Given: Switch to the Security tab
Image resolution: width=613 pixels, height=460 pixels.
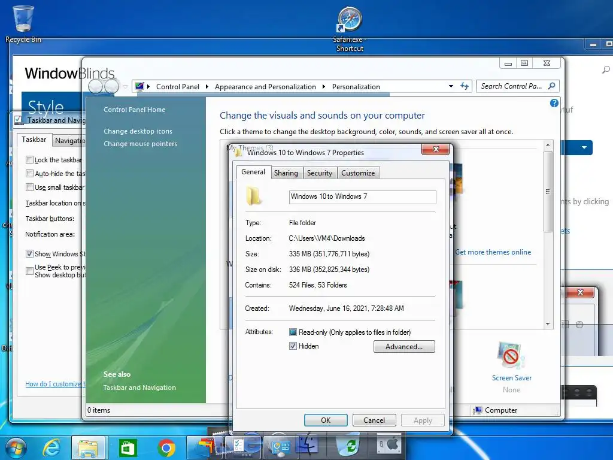Looking at the screenshot, I should click(x=320, y=173).
